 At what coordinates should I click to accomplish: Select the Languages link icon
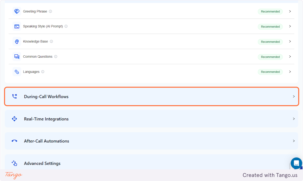[x=16, y=72]
